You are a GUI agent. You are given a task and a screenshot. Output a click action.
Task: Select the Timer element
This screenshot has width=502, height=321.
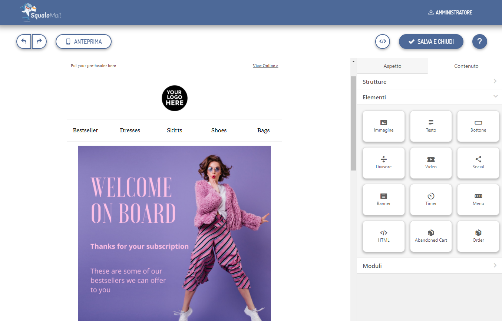click(x=431, y=199)
